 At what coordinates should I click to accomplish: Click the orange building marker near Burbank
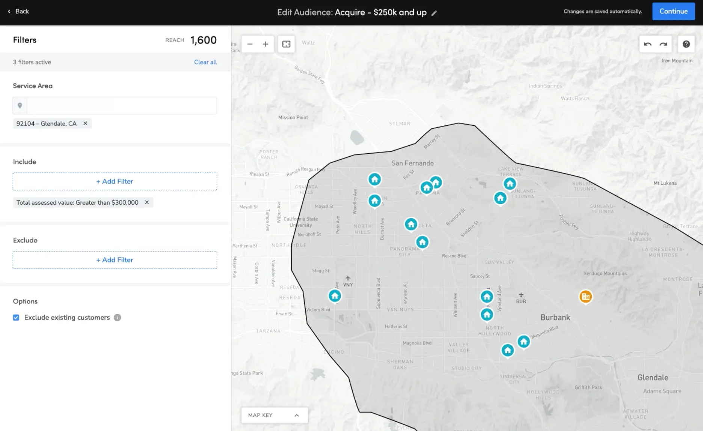[x=585, y=297]
